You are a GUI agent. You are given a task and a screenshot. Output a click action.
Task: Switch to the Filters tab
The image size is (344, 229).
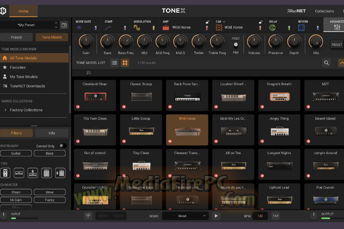(x=16, y=133)
